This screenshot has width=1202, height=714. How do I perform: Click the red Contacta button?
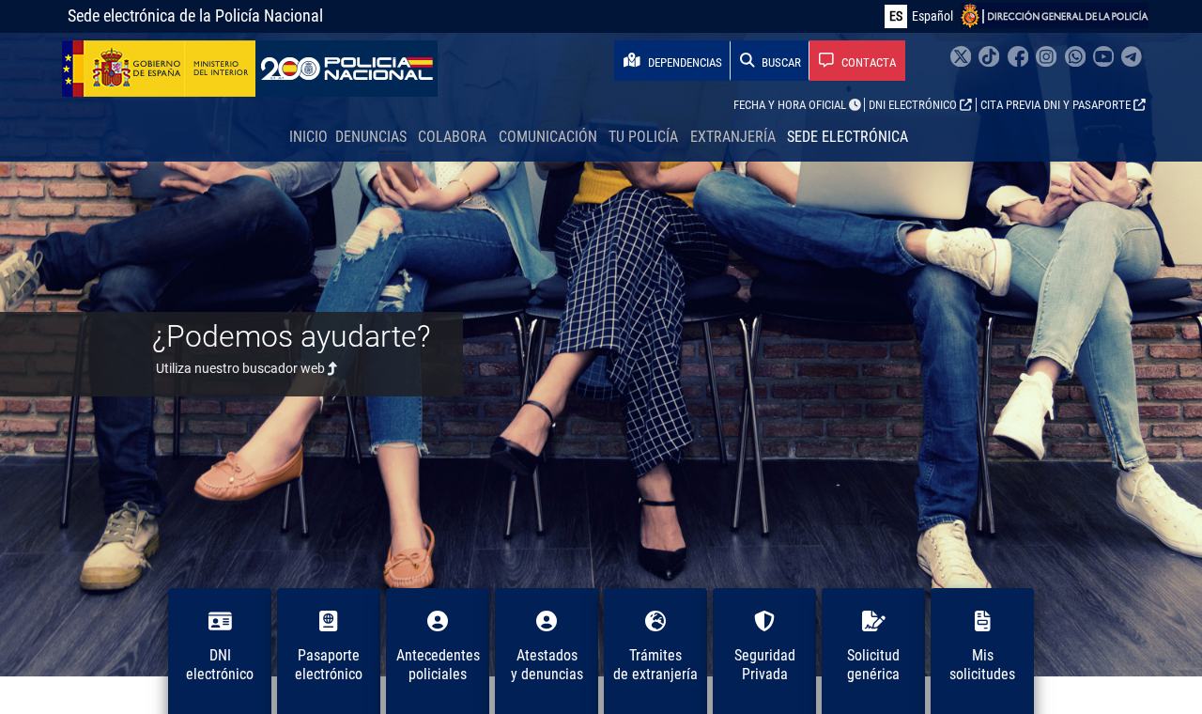(x=857, y=61)
